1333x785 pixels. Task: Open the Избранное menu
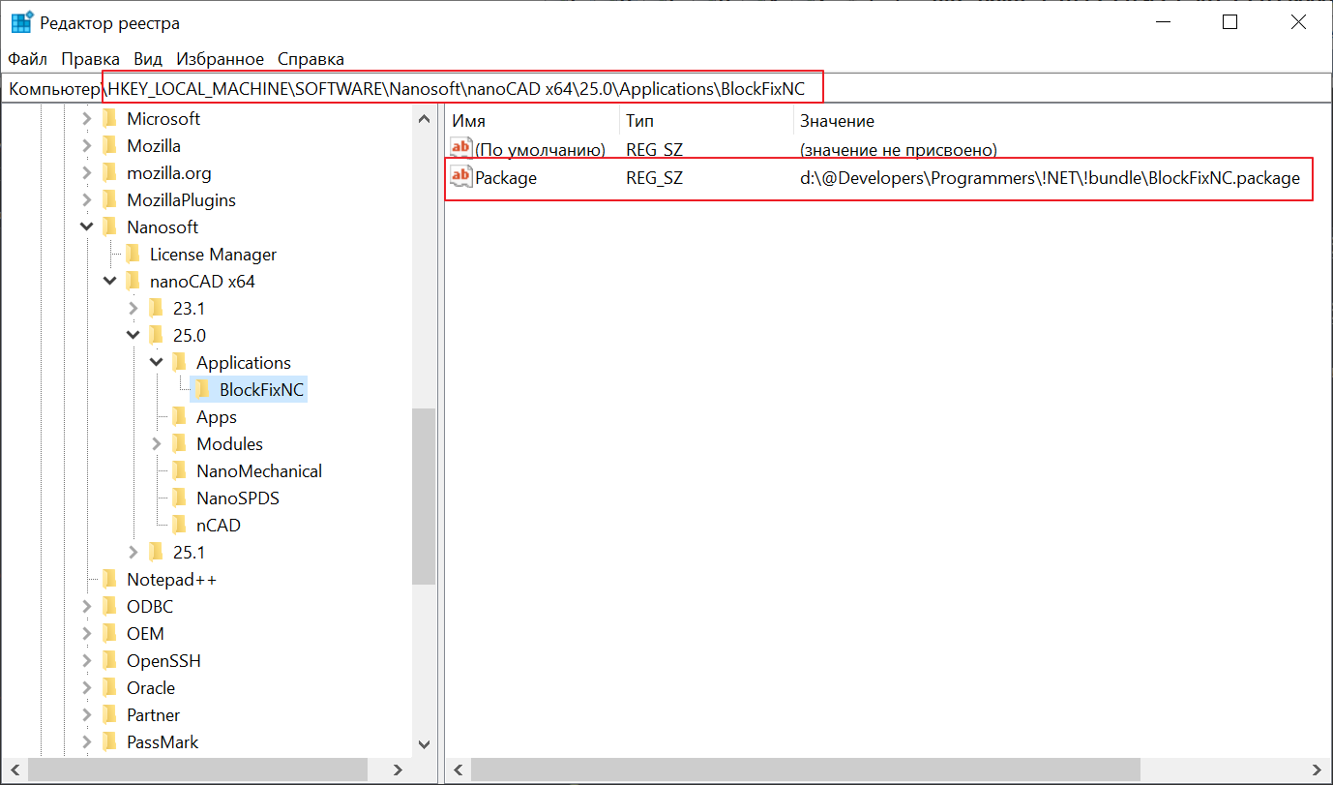(220, 59)
